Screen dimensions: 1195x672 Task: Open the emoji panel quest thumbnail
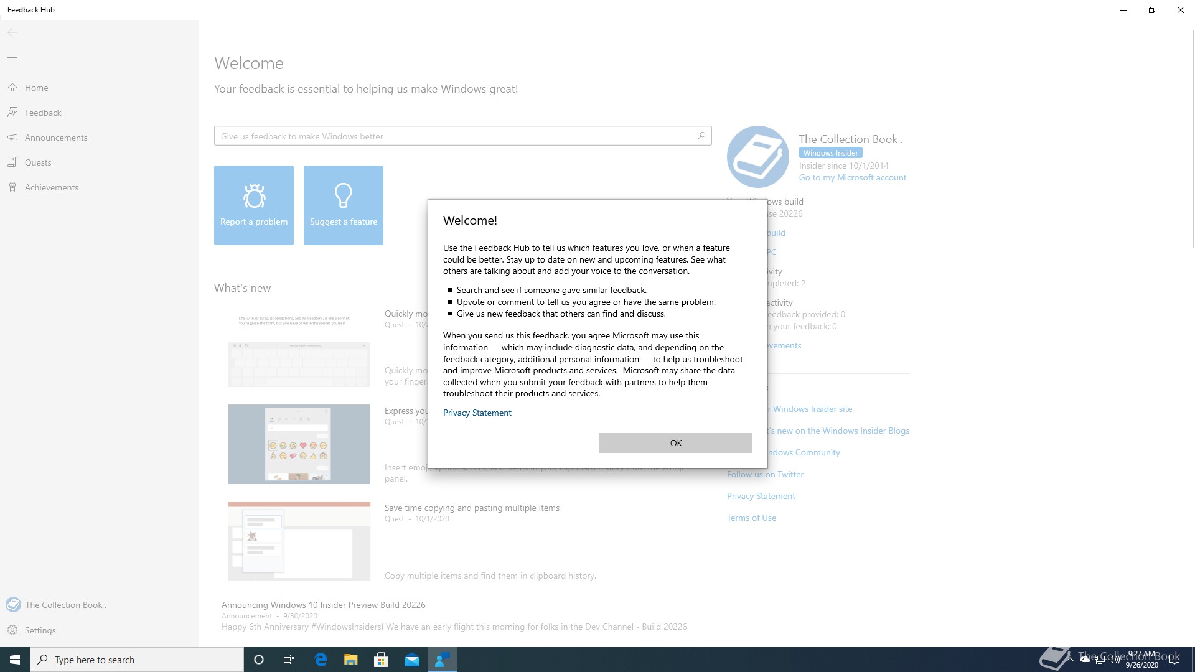299,444
